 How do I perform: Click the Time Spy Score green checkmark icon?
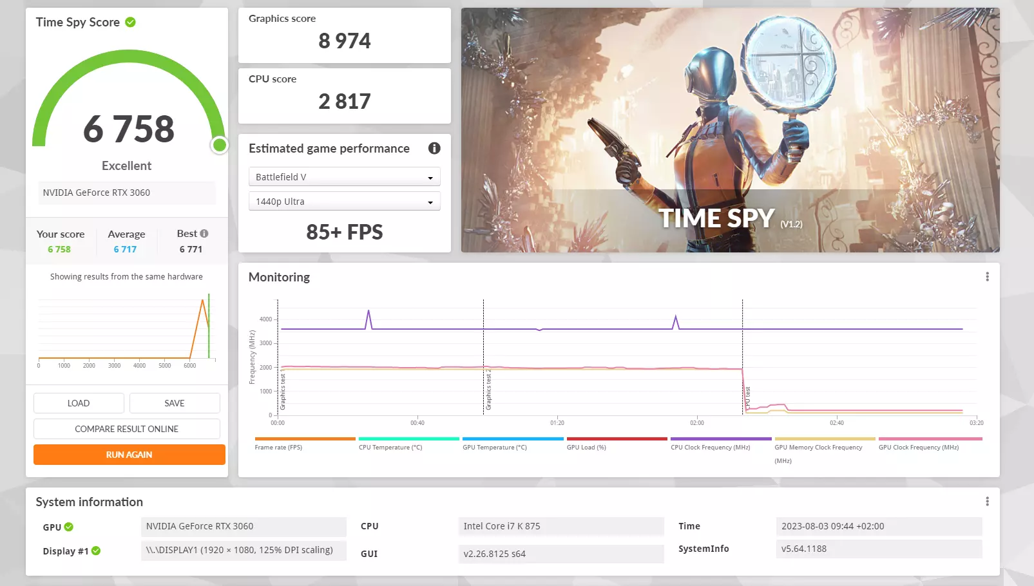pos(130,22)
